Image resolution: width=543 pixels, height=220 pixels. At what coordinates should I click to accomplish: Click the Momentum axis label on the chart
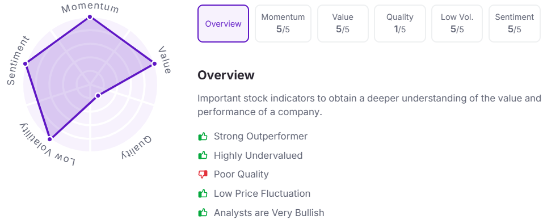click(90, 7)
